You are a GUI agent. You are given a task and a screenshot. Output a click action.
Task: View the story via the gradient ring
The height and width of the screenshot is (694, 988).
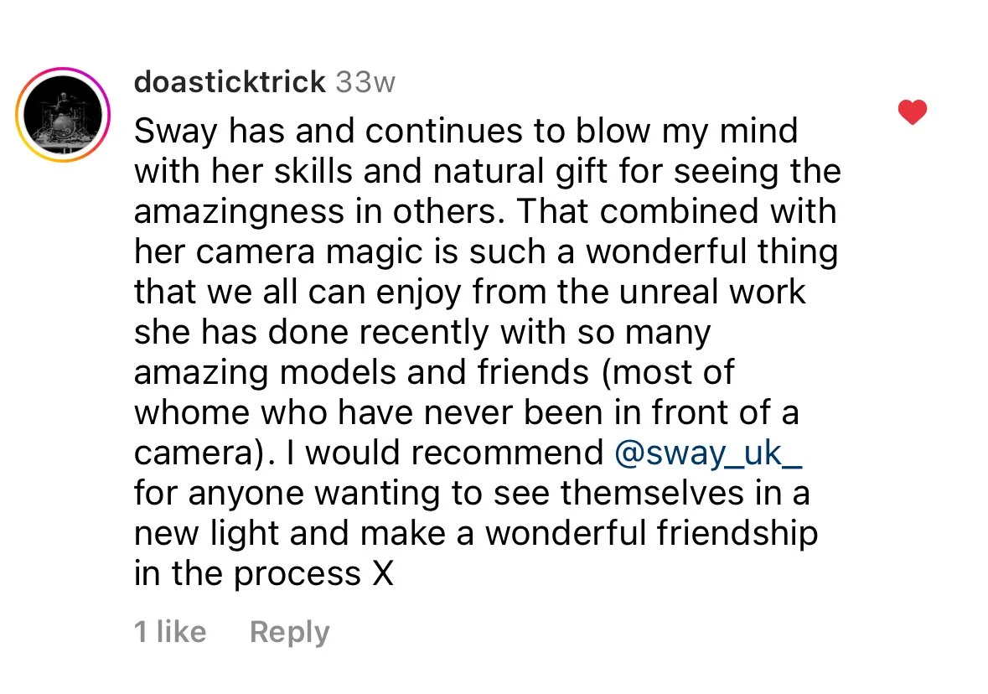point(63,115)
